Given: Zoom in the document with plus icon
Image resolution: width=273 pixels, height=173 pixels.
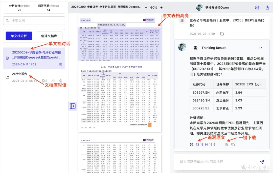Looking at the screenshot, I should click(x=161, y=8).
